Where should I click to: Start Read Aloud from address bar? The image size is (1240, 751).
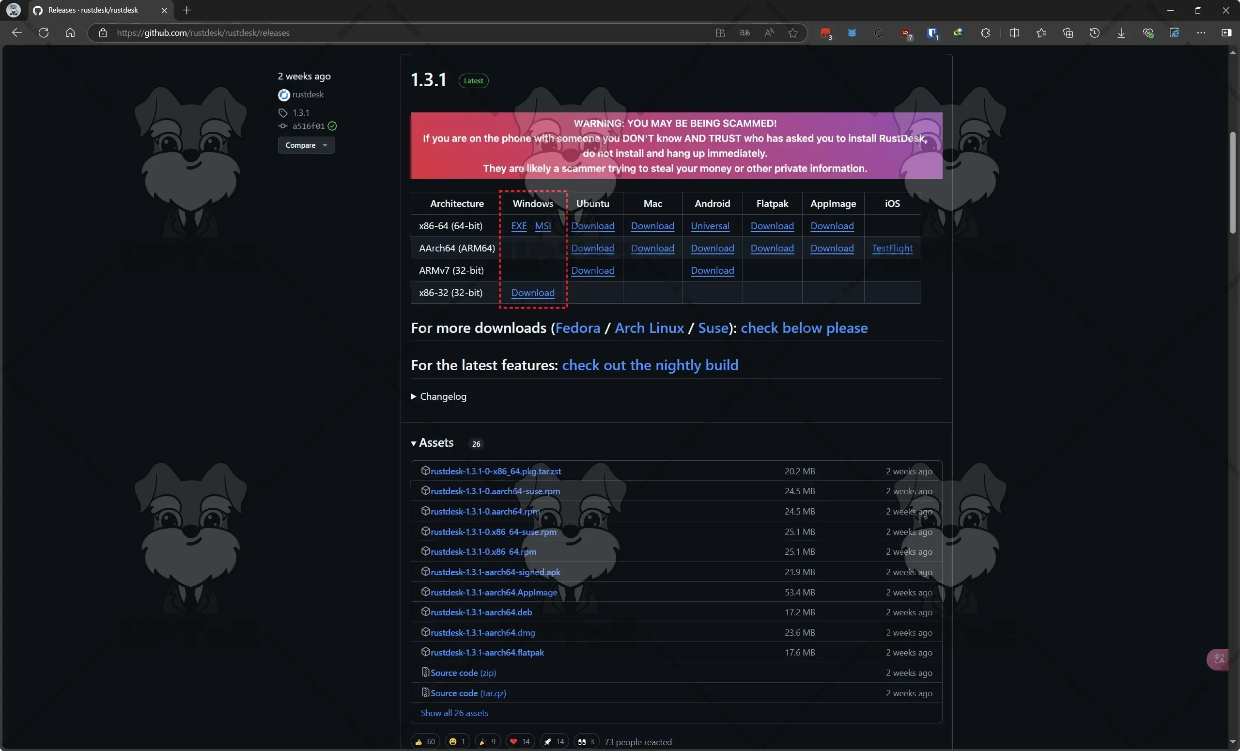(x=769, y=33)
